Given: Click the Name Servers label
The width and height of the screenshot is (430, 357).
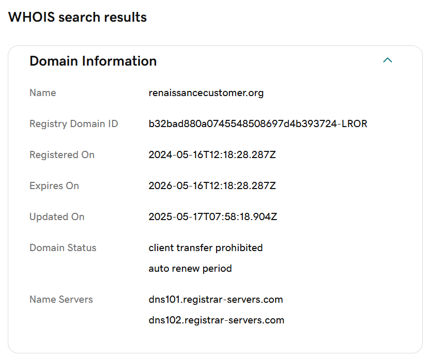Looking at the screenshot, I should [x=61, y=300].
